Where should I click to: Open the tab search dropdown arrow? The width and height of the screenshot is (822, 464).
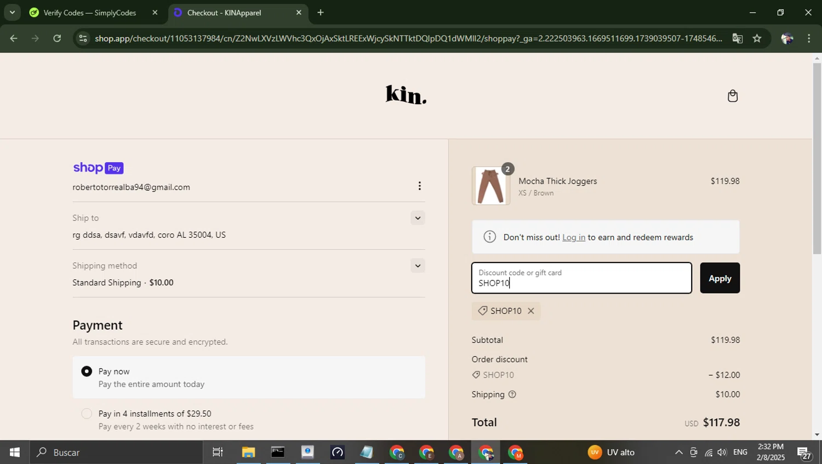pyautogui.click(x=12, y=12)
